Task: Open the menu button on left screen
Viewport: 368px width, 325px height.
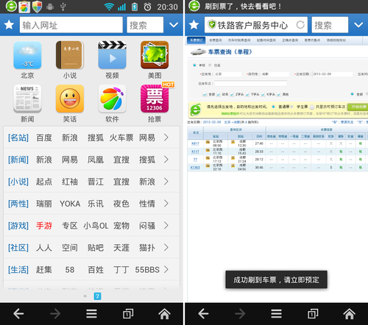Action: pyautogui.click(x=91, y=313)
